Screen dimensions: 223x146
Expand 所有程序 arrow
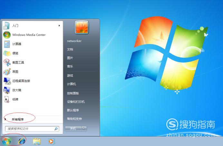pos(5,119)
